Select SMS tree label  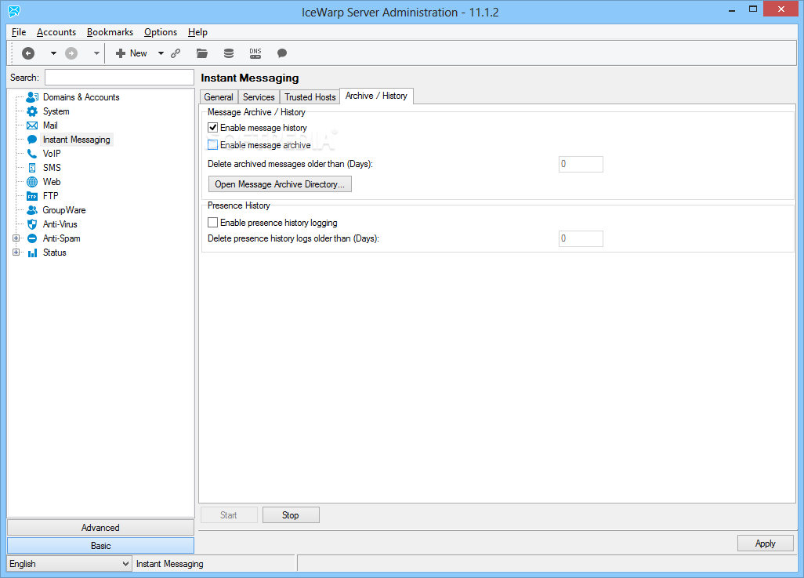click(52, 168)
